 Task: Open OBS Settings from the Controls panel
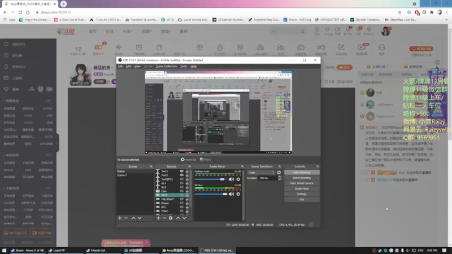pyautogui.click(x=302, y=194)
